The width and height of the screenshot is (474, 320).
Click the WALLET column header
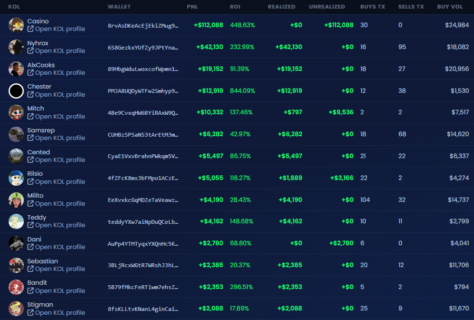pyautogui.click(x=119, y=7)
